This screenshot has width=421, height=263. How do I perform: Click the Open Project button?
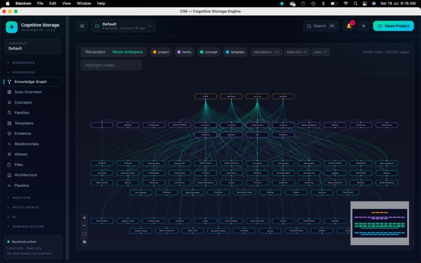click(x=393, y=26)
